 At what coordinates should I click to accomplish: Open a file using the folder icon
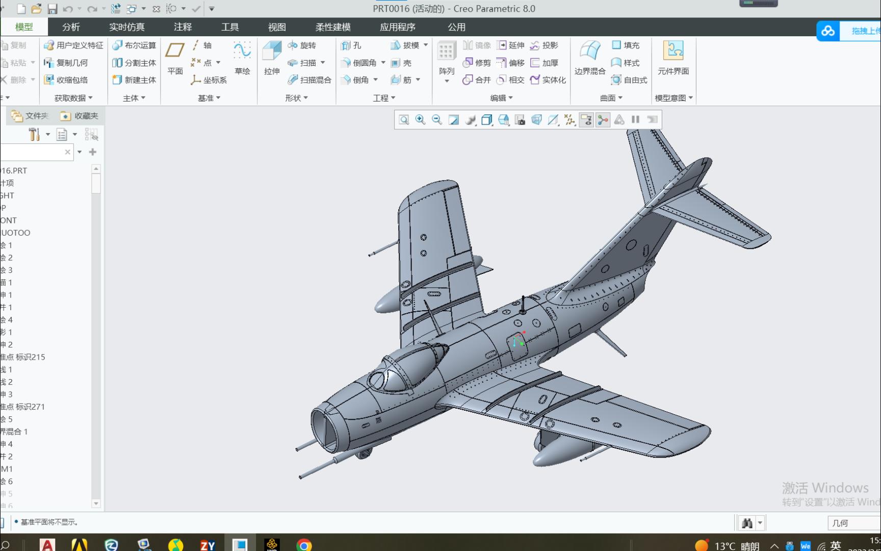click(36, 9)
